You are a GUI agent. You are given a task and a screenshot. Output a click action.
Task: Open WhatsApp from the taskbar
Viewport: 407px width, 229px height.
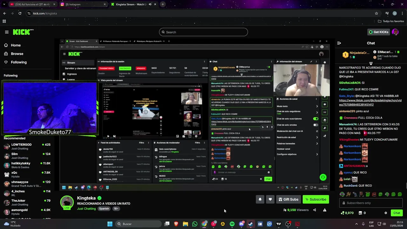(195, 224)
